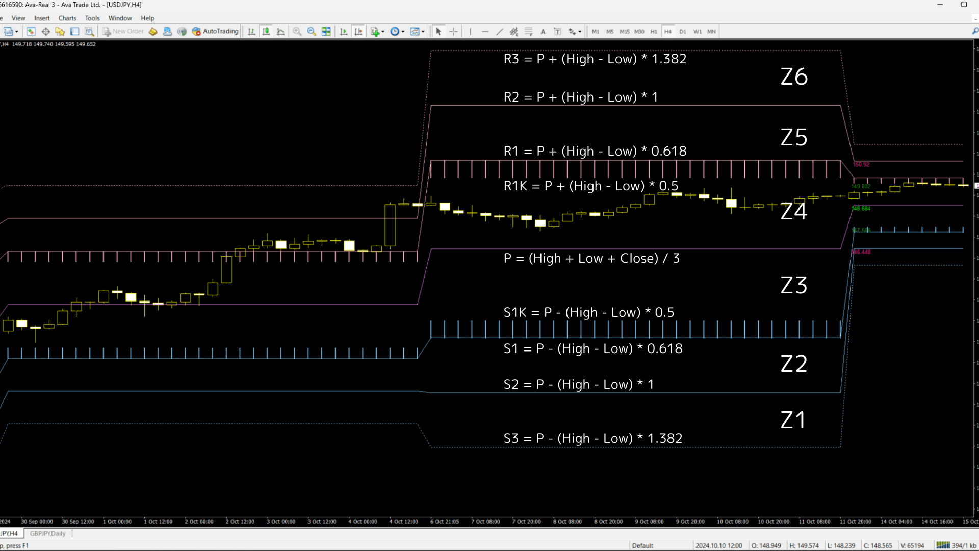Switch chart to Candlestick mode
This screenshot has height=551, width=979.
point(266,31)
